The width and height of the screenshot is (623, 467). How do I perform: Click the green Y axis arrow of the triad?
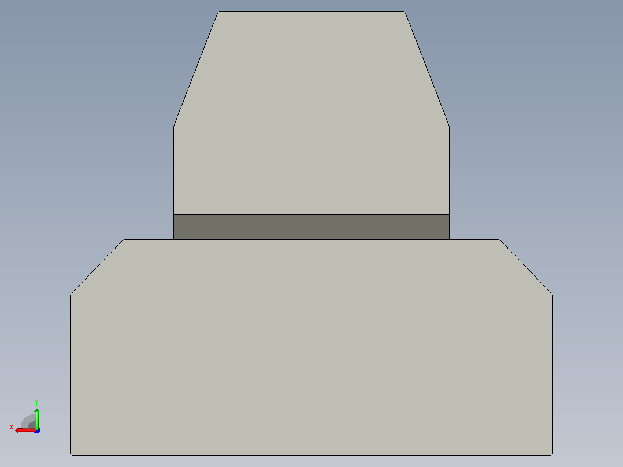[x=36, y=418]
